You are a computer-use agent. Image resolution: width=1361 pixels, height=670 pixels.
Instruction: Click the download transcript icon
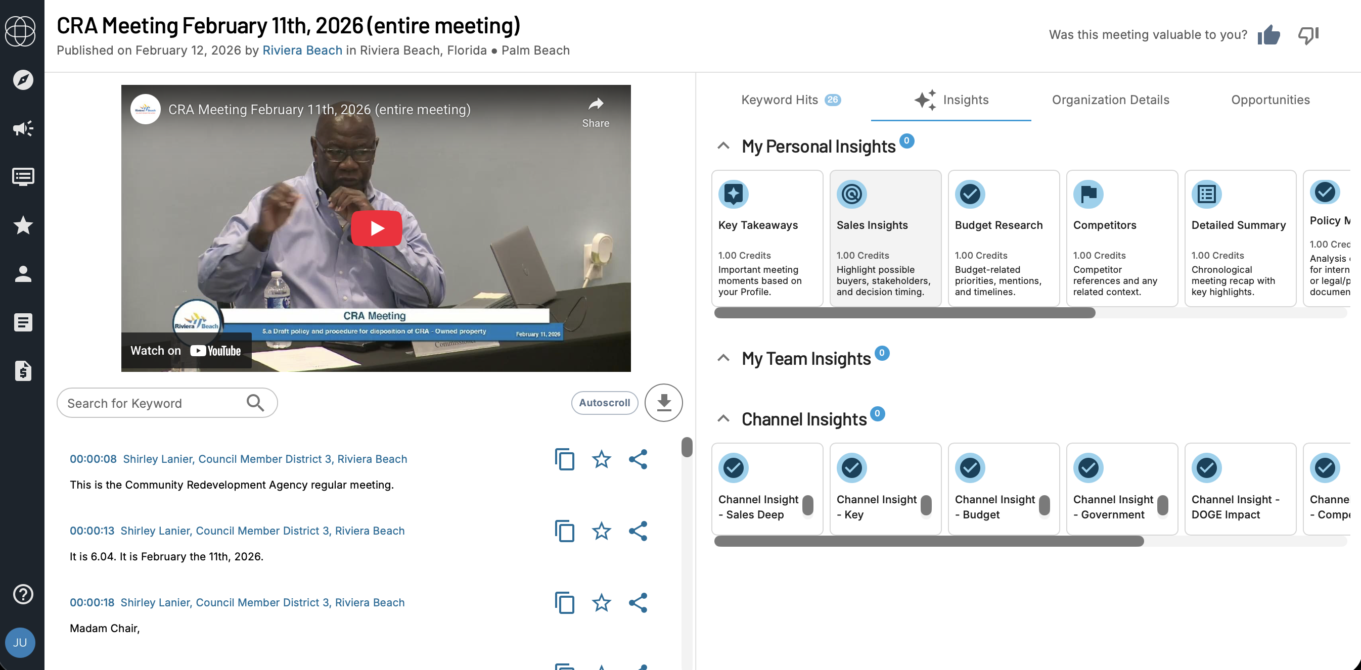[664, 402]
